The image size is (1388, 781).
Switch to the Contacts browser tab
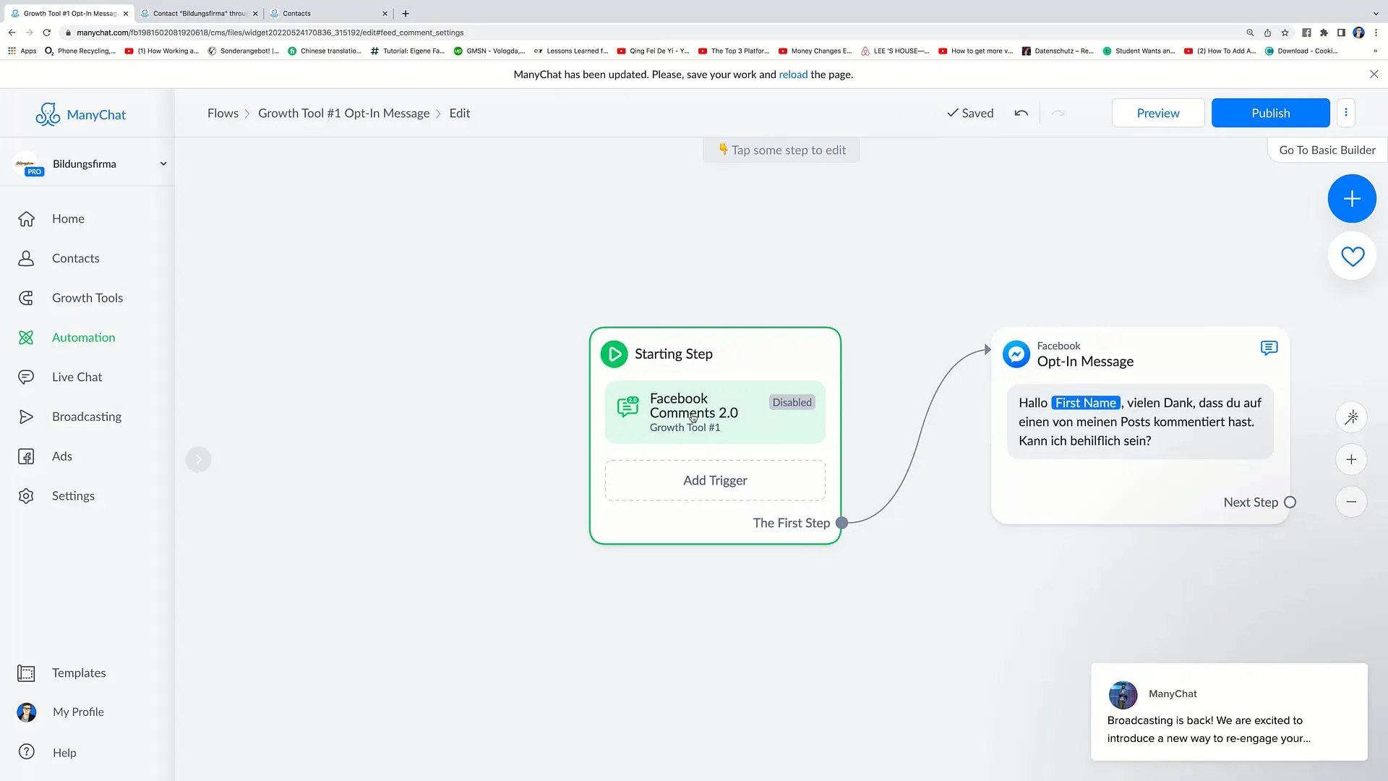[x=327, y=13]
